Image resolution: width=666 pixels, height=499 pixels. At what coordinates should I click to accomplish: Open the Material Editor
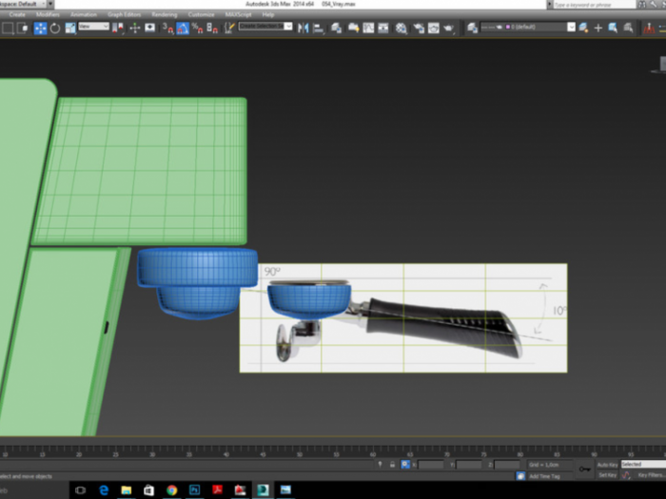pos(401,29)
